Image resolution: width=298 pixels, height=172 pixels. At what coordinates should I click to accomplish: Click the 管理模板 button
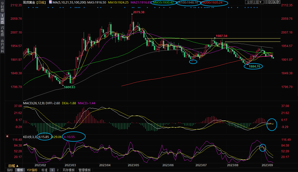click(84, 170)
